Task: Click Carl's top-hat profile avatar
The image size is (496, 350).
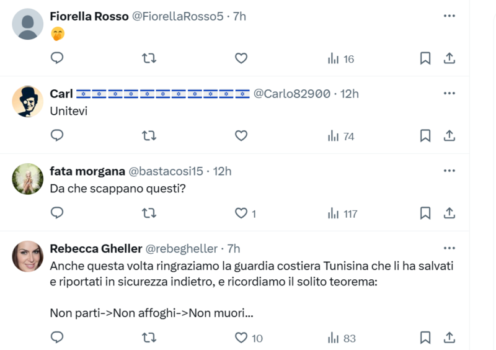Action: [28, 102]
